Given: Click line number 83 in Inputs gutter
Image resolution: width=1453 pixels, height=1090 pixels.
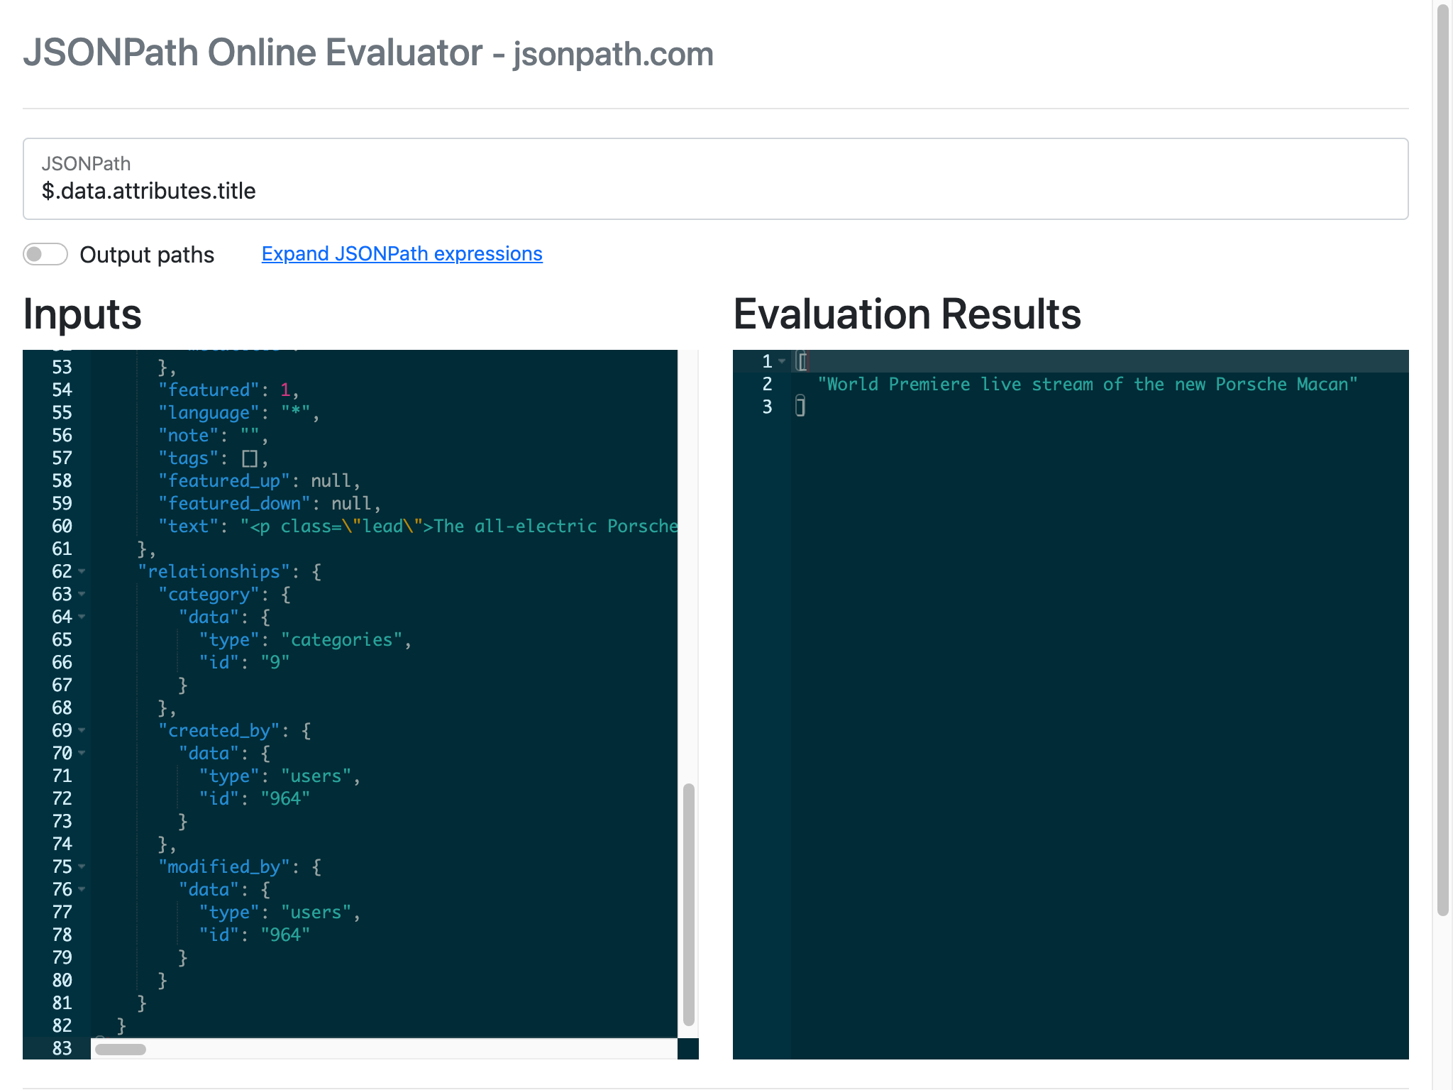Looking at the screenshot, I should point(62,1048).
